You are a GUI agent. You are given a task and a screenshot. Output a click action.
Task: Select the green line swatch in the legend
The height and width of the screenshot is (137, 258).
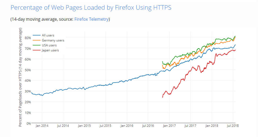click(x=37, y=45)
